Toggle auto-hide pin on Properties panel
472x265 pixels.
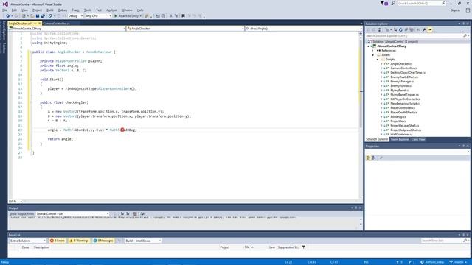tap(464, 146)
